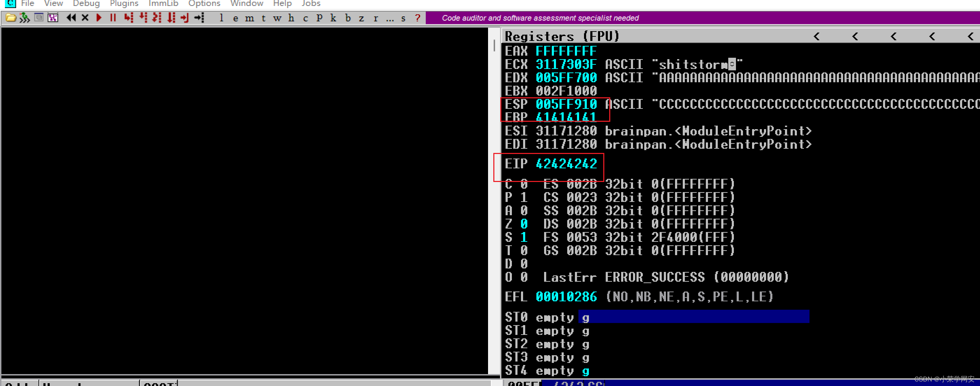980x386 pixels.
Task: Show Windows list via 'w' button
Action: (x=277, y=18)
